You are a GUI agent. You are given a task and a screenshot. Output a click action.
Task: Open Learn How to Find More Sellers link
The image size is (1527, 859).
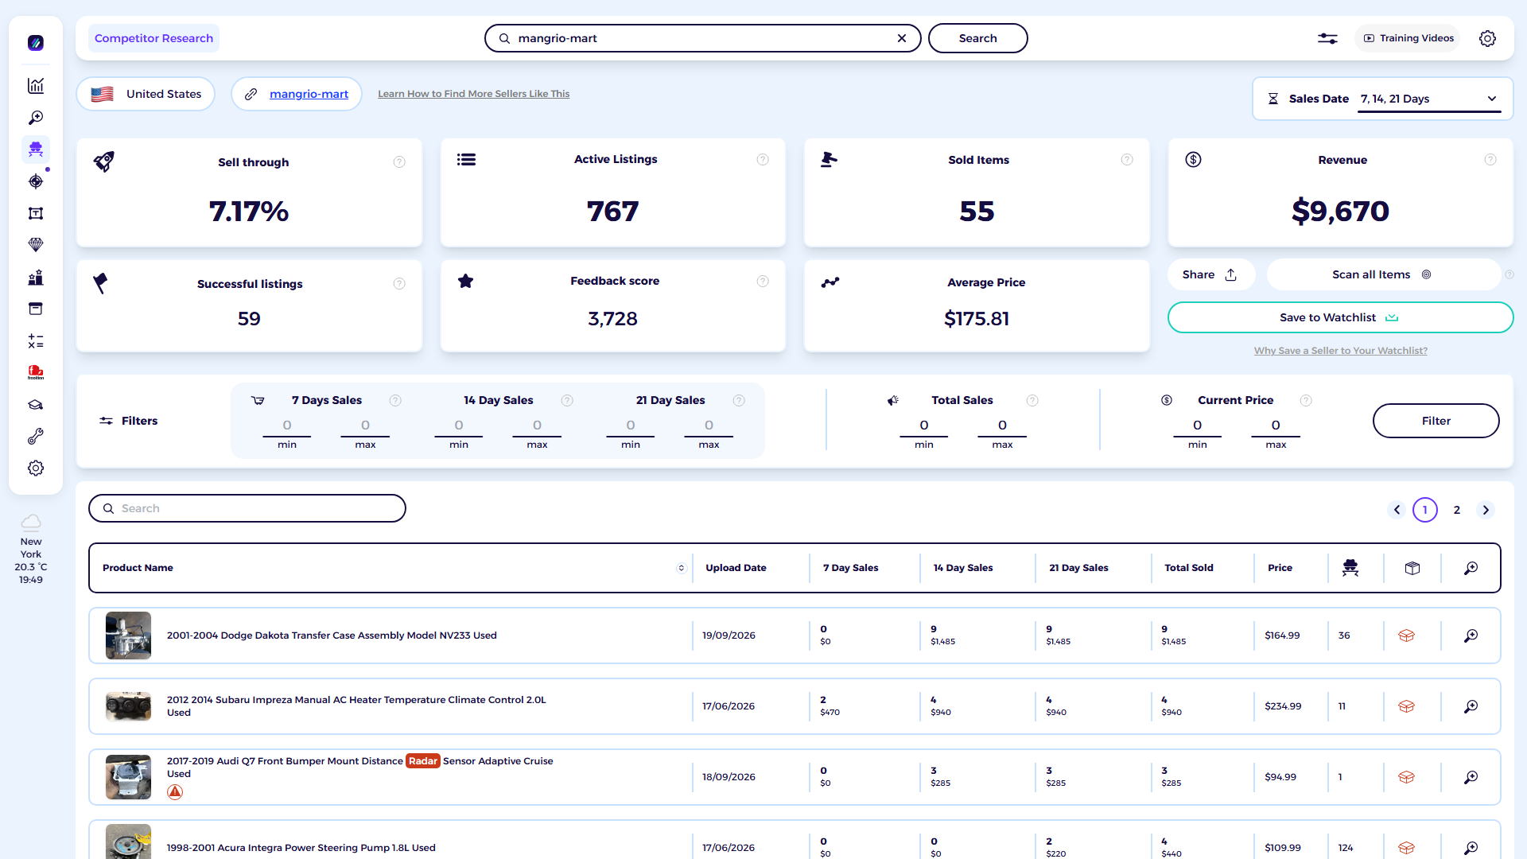coord(473,94)
